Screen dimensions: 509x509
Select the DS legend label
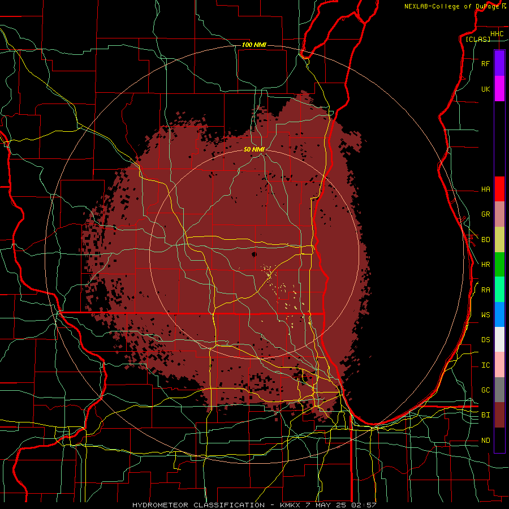pyautogui.click(x=485, y=340)
